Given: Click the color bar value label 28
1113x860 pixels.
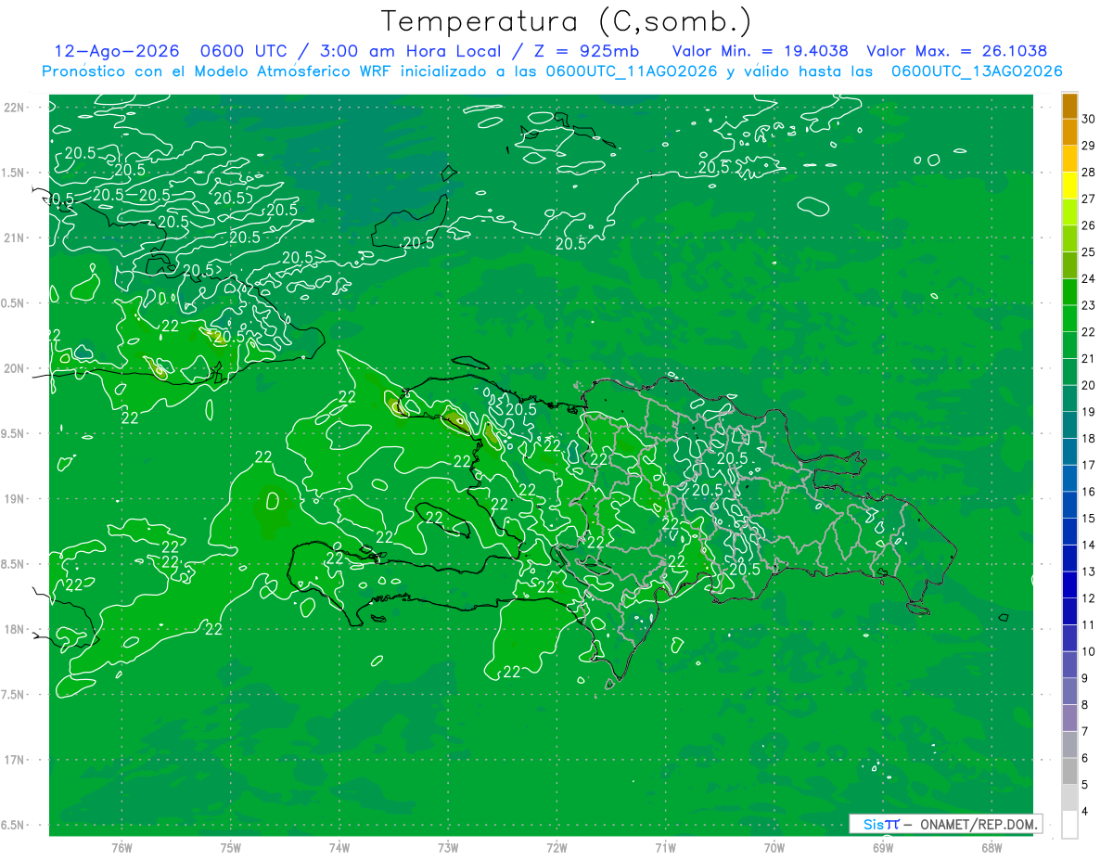Looking at the screenshot, I should tap(1089, 173).
